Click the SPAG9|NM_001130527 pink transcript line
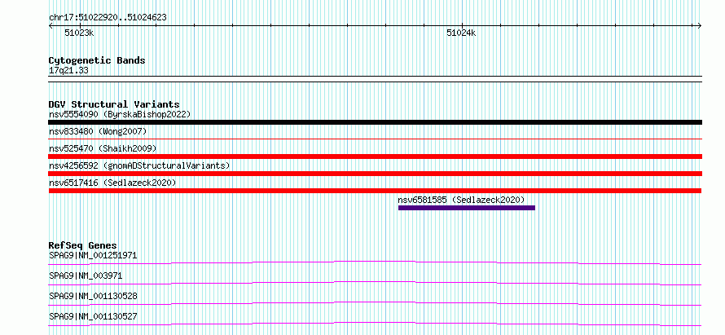725x335 pixels. pyautogui.click(x=375, y=324)
